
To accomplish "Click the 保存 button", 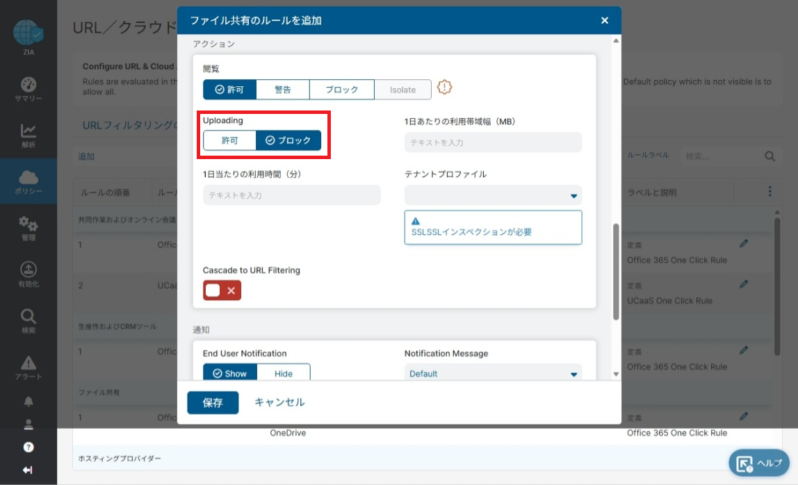I will click(213, 403).
